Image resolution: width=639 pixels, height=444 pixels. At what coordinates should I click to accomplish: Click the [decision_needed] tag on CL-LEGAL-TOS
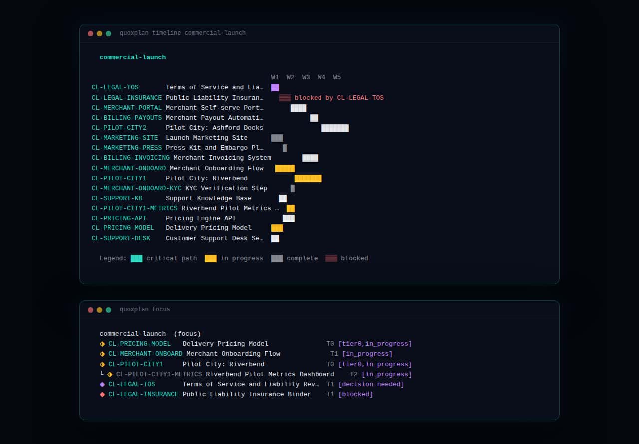pyautogui.click(x=371, y=384)
